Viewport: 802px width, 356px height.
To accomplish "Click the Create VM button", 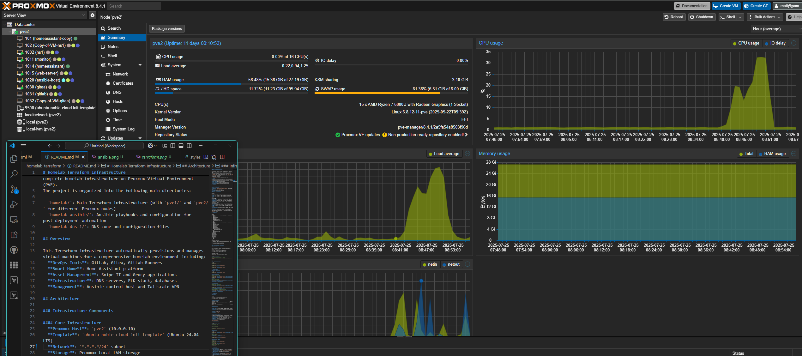I will 726,6.
